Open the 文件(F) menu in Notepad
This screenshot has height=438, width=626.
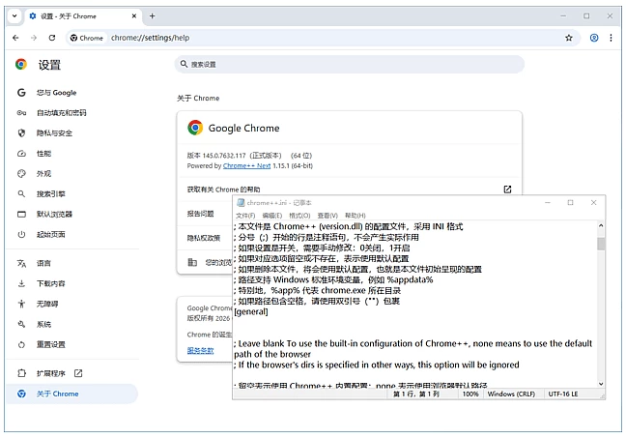pos(245,215)
